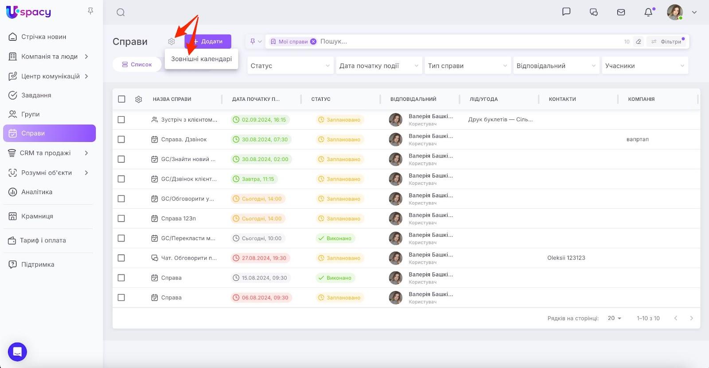Clear search with the eraser icon
This screenshot has width=709, height=368.
click(x=639, y=42)
